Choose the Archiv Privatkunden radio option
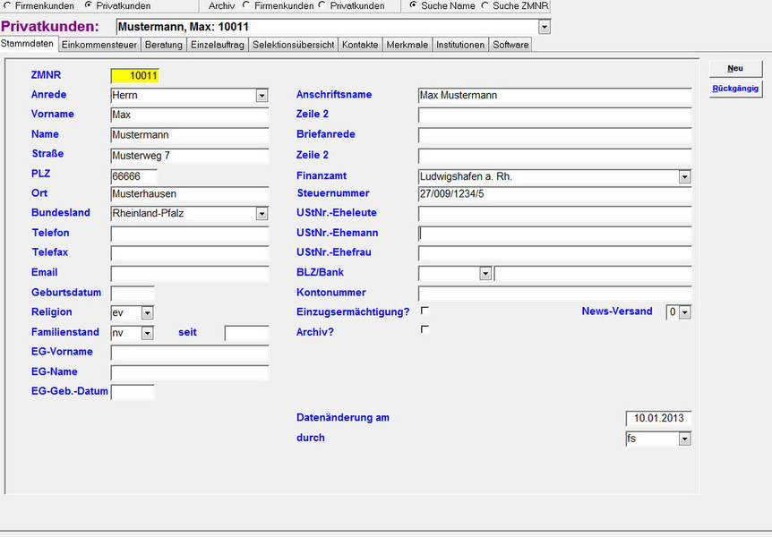The height and width of the screenshot is (537, 772). coord(322,5)
